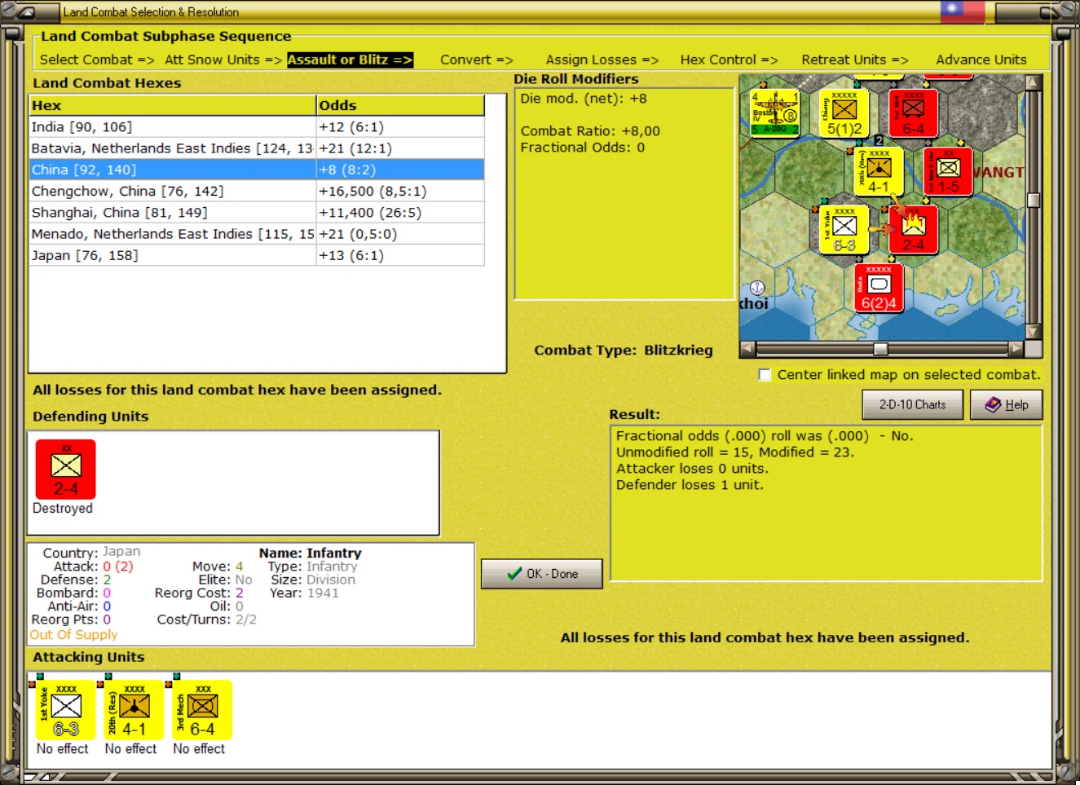This screenshot has width=1080, height=785.
Task: Select the Select Combat subphase step
Action: (x=97, y=60)
